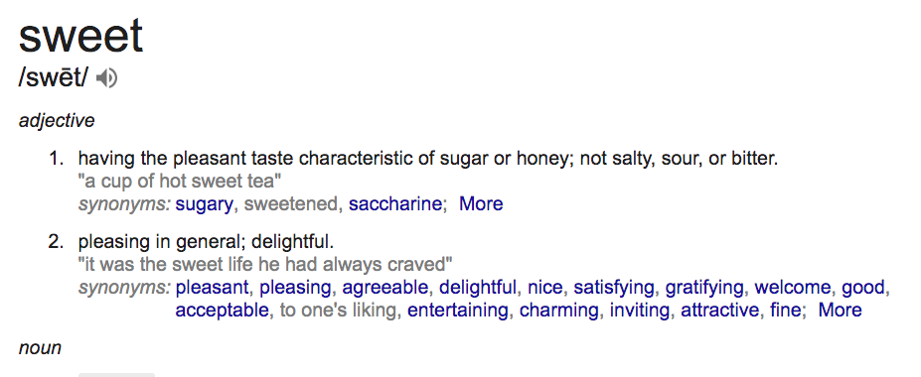Open the synonym link saccharine
The height and width of the screenshot is (377, 921).
click(x=394, y=203)
